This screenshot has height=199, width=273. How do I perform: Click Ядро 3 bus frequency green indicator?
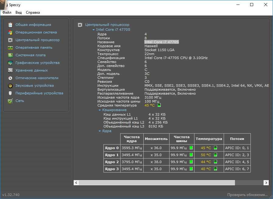(191, 169)
